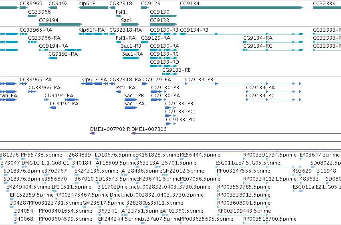Viewport: 341px width, 225px height.
Task: Click transcript CG9129-RA label
Action: 156,38
